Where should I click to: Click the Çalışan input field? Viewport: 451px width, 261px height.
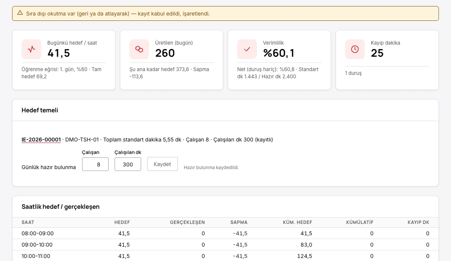tap(95, 164)
